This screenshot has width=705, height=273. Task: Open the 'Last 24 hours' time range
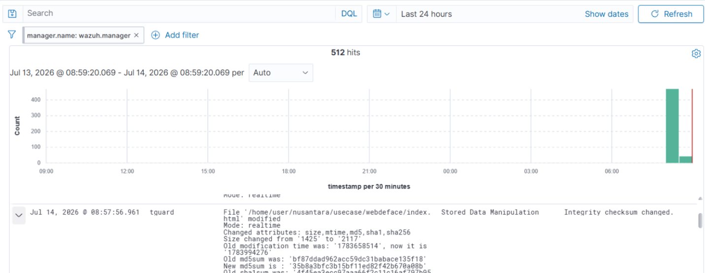click(426, 14)
